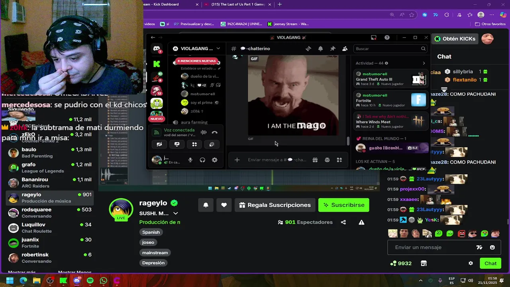Open matumorell Fortnite activity card

(x=391, y=100)
